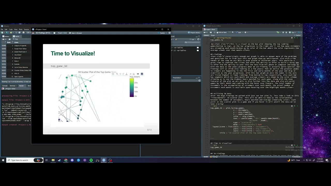Image resolution: width=331 pixels, height=186 pixels.
Task: Click the home icon in the presentation viewer toolbar
Action: (33, 33)
